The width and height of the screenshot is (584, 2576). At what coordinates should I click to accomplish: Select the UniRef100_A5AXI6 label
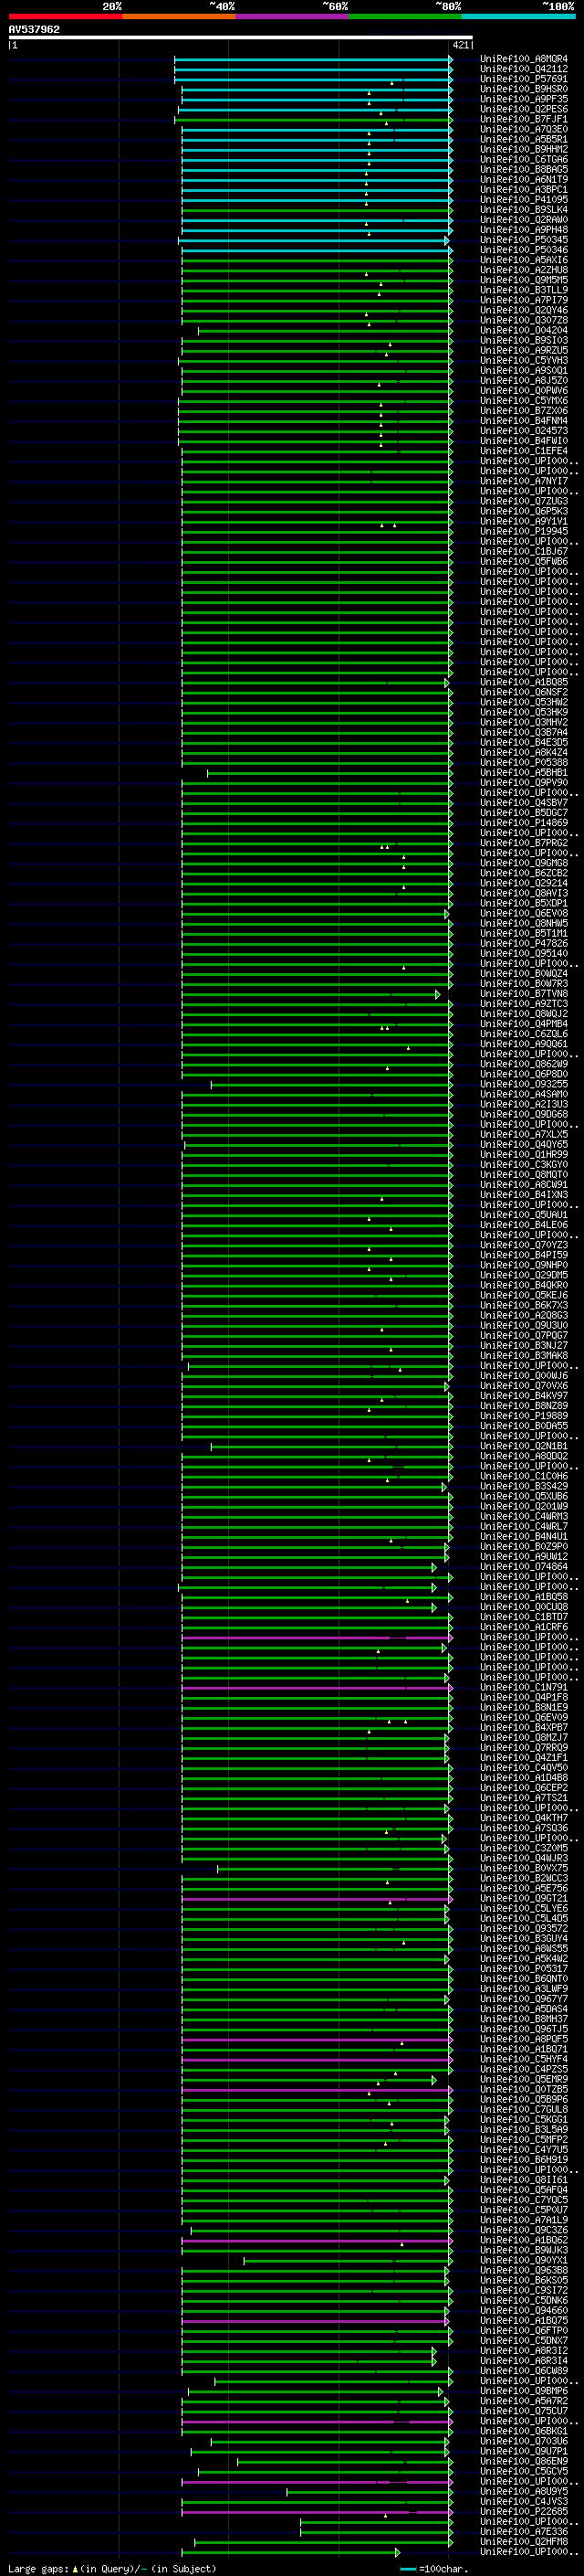(524, 260)
